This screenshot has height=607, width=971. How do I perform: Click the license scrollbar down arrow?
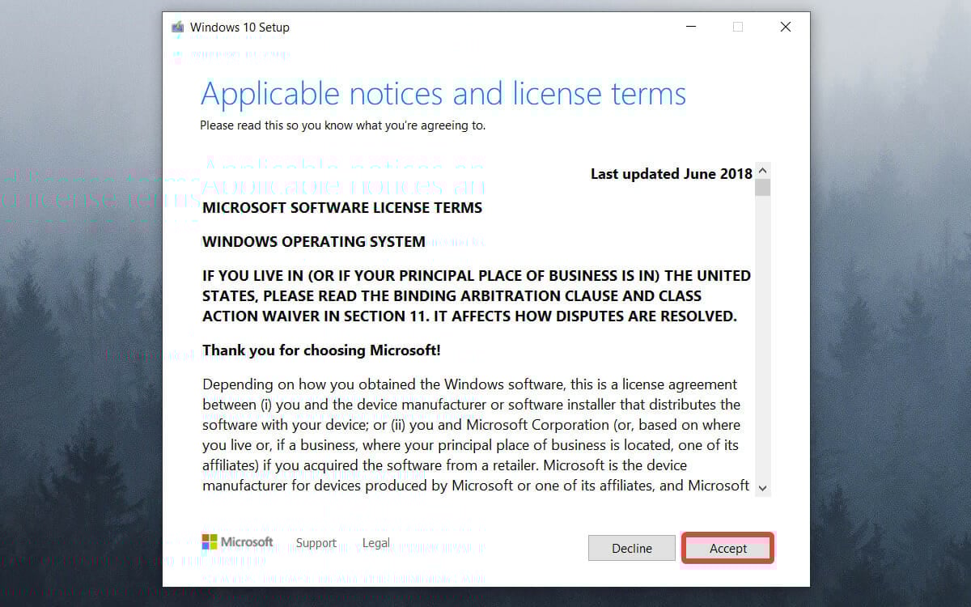tap(762, 488)
